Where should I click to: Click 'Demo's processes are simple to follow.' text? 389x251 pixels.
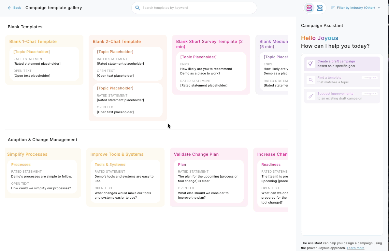(x=41, y=177)
